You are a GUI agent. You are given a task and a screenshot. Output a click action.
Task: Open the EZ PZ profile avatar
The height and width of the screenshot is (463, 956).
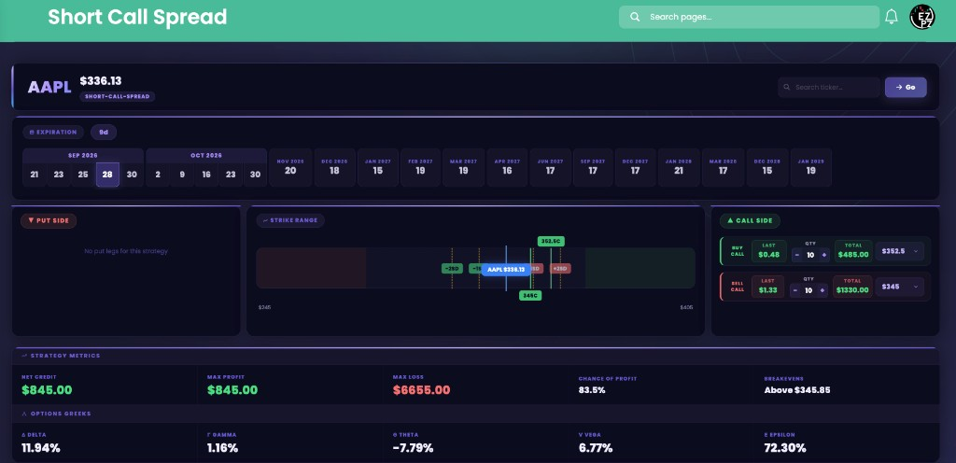click(x=921, y=17)
